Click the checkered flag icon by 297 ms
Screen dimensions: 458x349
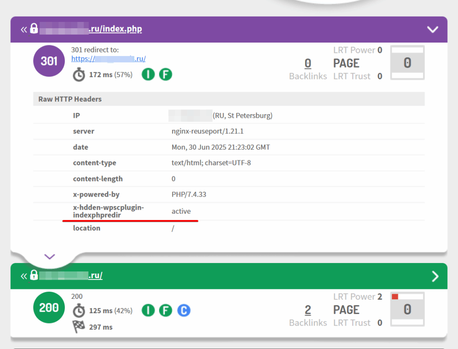79,327
